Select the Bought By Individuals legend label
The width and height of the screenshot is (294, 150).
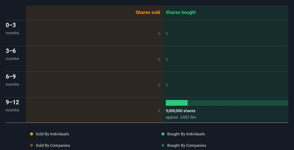(186, 134)
